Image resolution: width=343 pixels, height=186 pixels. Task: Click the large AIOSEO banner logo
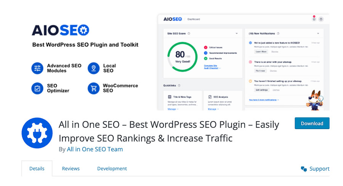(x=61, y=30)
